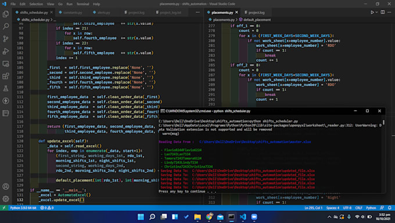Open the File menu

tap(13, 4)
